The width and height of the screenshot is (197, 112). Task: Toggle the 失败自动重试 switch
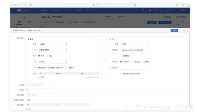(28, 100)
